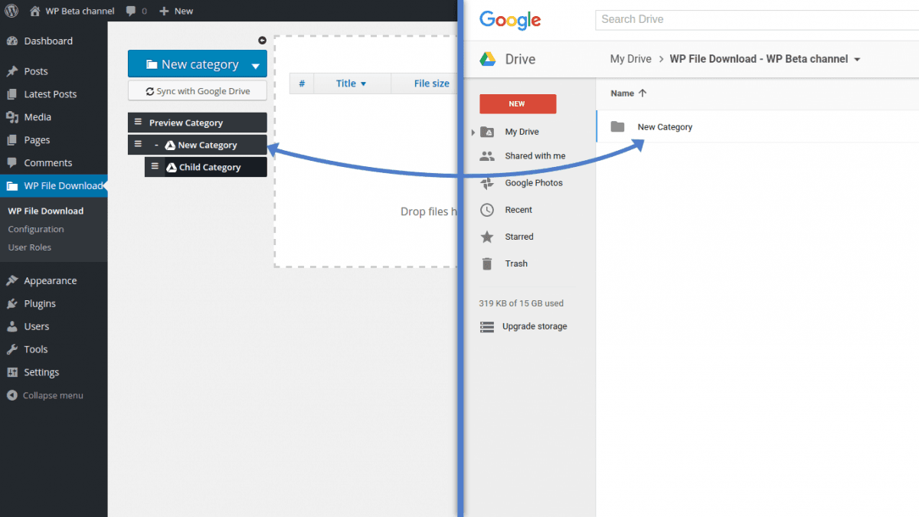Click the Google Drive logo icon
This screenshot has height=517, width=919.
point(488,59)
